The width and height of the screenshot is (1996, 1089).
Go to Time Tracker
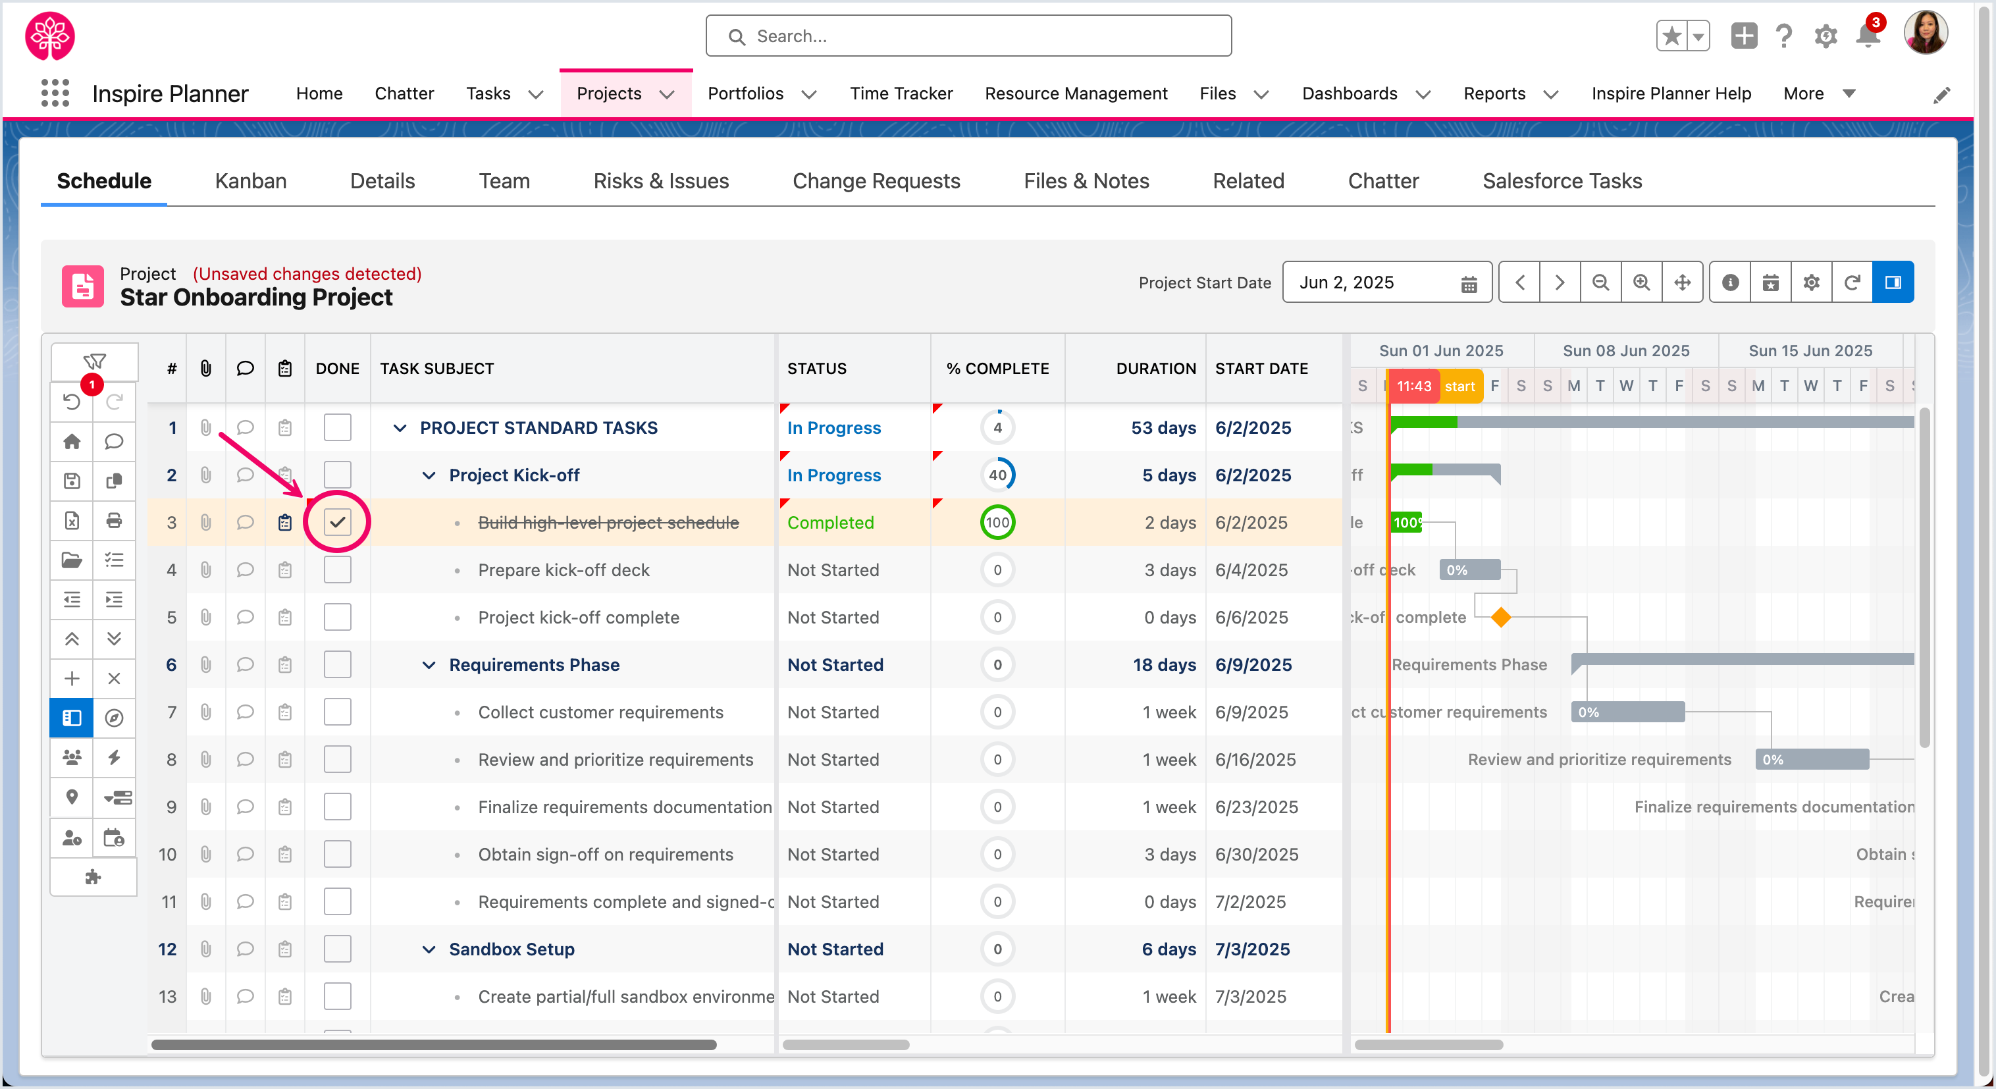pos(901,93)
